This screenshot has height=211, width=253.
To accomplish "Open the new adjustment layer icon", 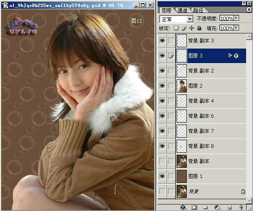I will tap(217, 207).
